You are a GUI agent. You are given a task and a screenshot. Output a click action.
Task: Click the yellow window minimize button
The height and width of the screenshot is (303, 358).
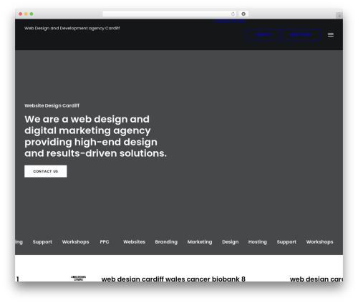pyautogui.click(x=26, y=14)
